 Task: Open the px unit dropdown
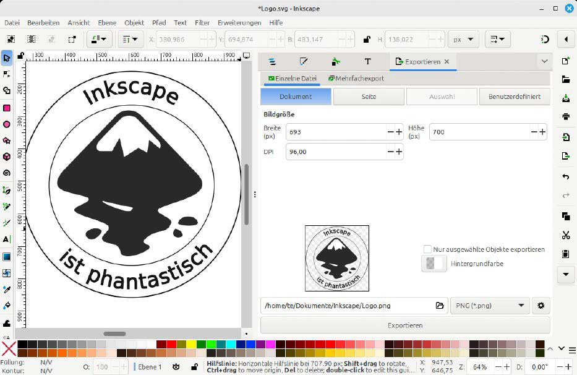[463, 40]
